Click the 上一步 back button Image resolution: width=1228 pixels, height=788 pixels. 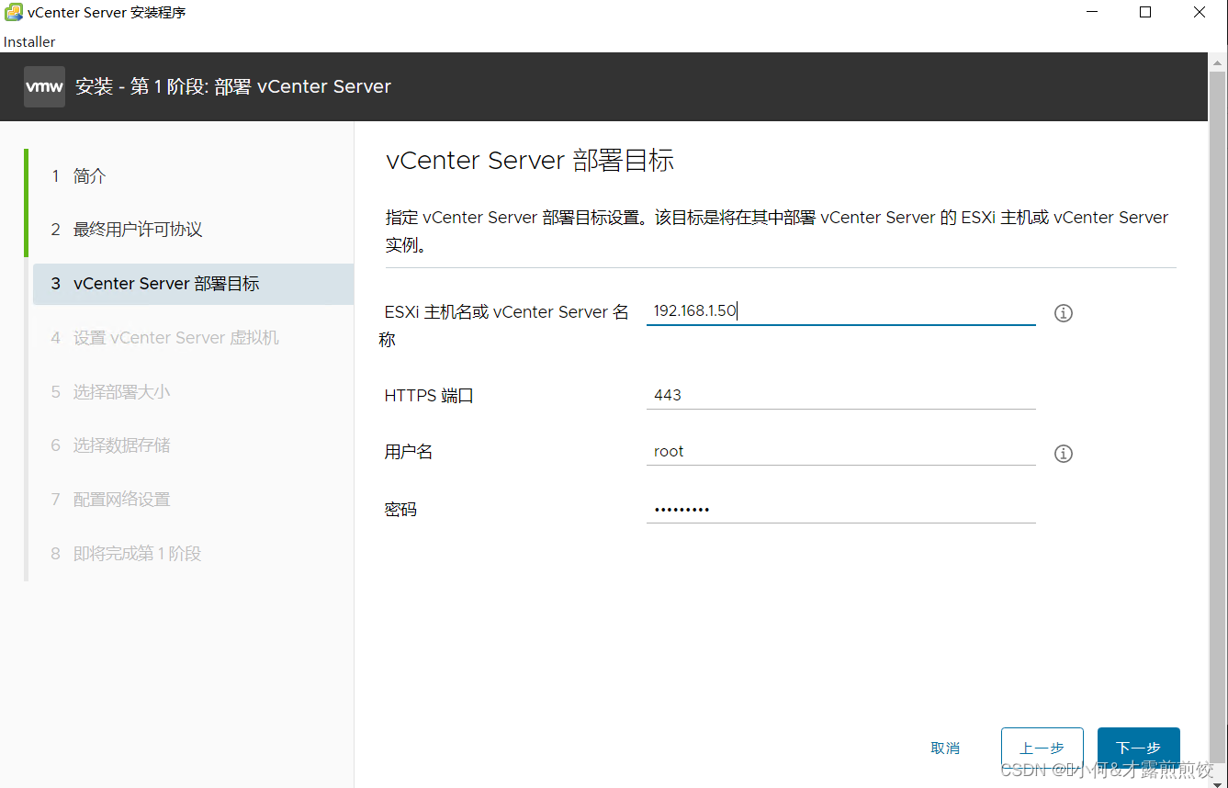click(x=1042, y=749)
